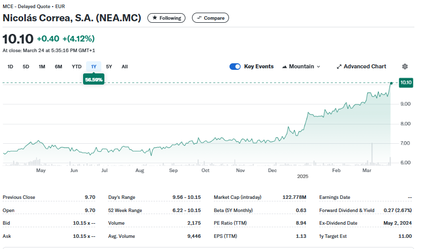Click the Avg. Volume label
This screenshot has height=249, width=423.
pos(122,236)
